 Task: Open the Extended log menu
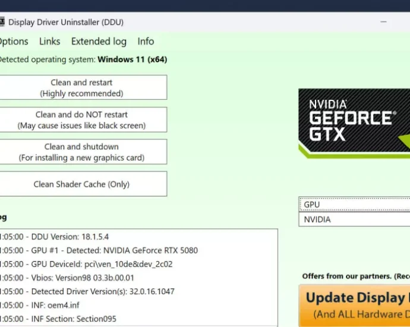pos(99,42)
